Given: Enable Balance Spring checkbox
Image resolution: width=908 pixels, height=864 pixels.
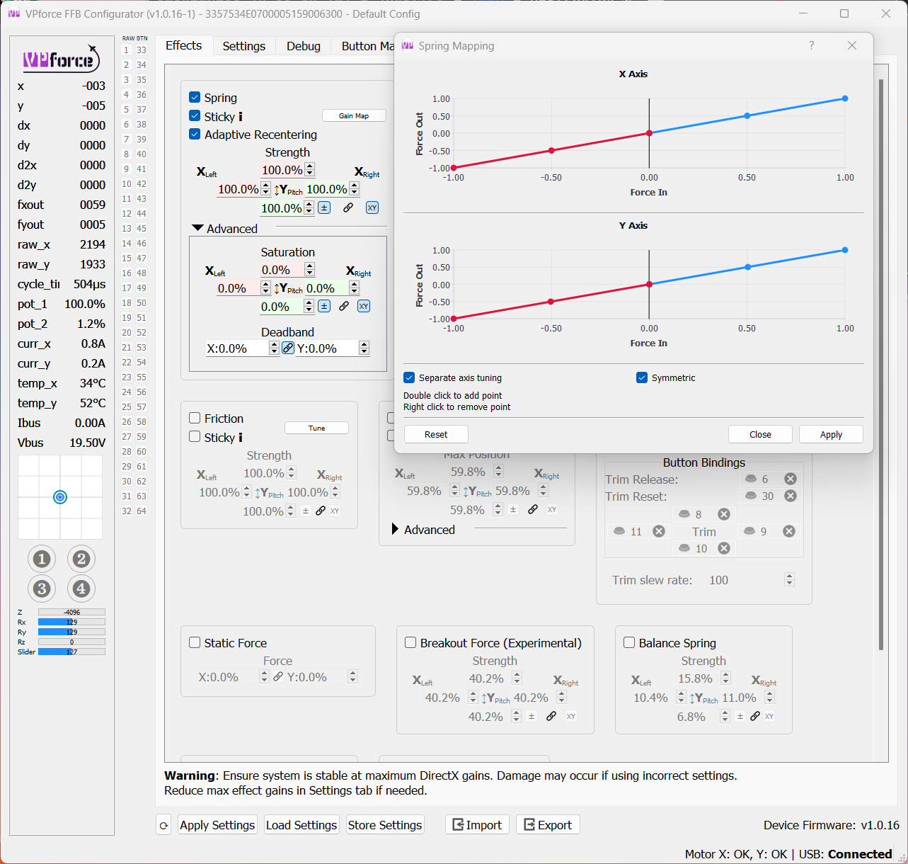Looking at the screenshot, I should pyautogui.click(x=629, y=642).
